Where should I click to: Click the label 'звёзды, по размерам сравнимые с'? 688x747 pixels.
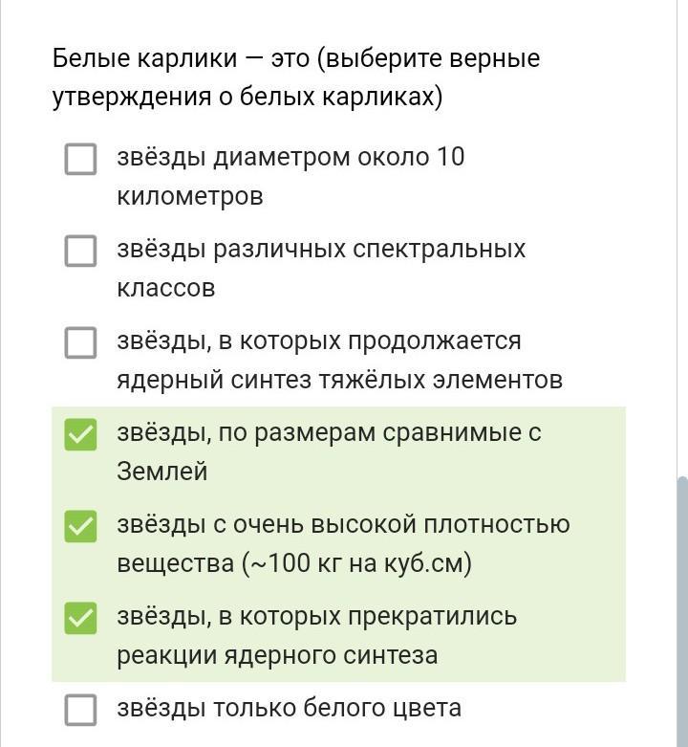pyautogui.click(x=329, y=432)
